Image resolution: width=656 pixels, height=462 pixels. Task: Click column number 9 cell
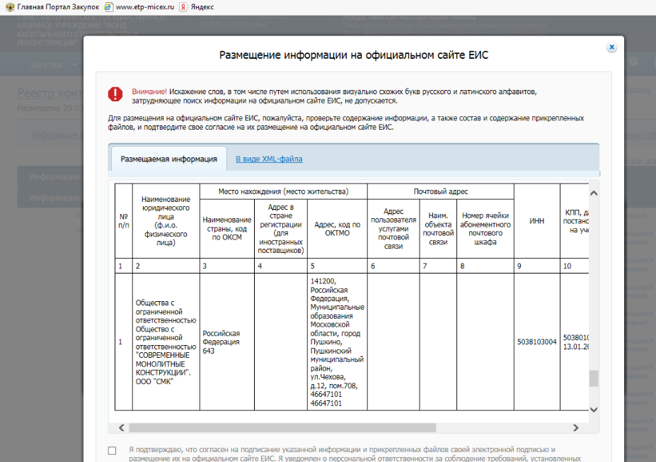537,266
